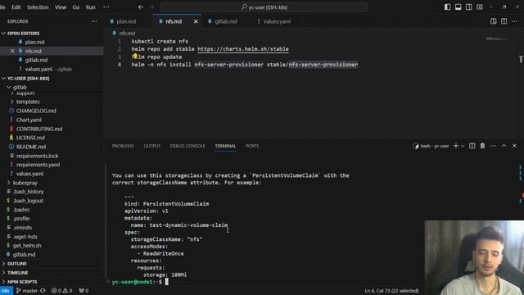Close the terminal panel
Image resolution: width=524 pixels, height=295 pixels.
[x=515, y=146]
